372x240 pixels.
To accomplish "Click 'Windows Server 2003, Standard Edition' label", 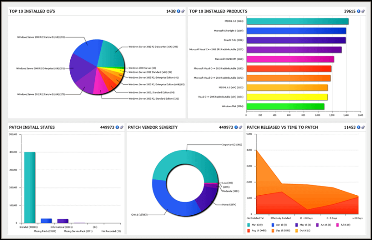I will click(152, 93).
